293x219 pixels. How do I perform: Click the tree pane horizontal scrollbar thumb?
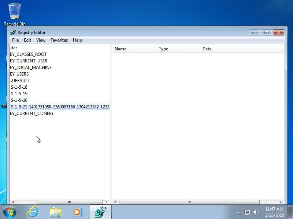pyautogui.click(x=70, y=202)
